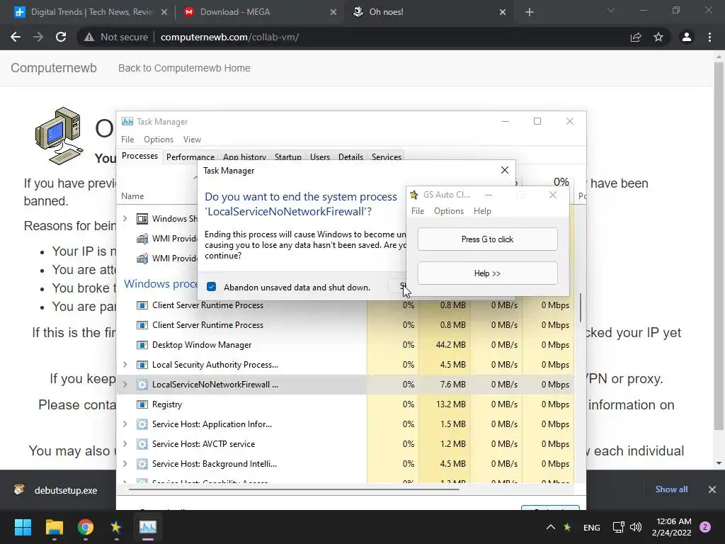Share this page icon in address bar
This screenshot has width=725, height=544.
click(x=636, y=37)
